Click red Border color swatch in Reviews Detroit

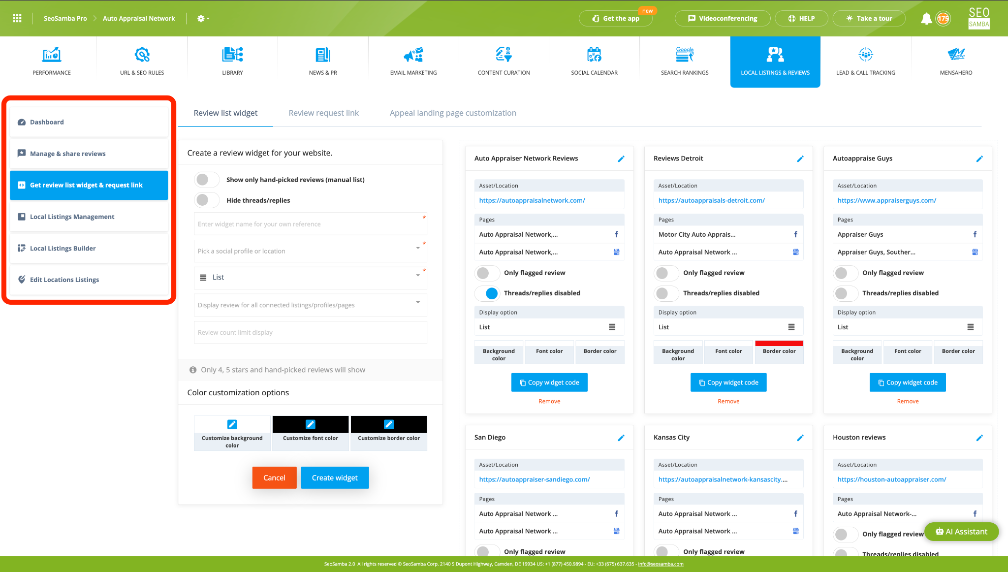pyautogui.click(x=779, y=344)
